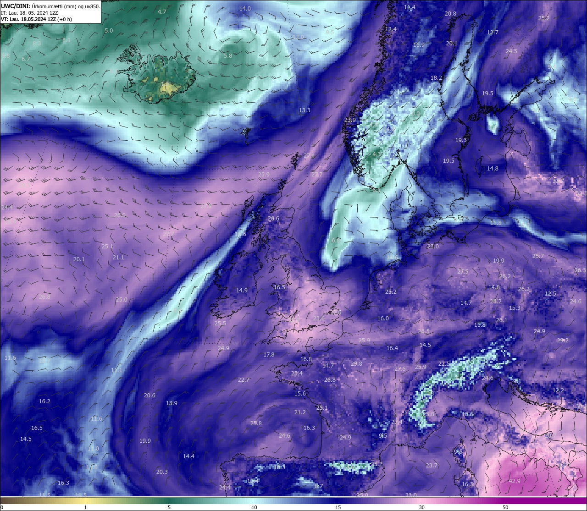Select the 20.6 value over the Atlantic
587x511 pixels.
point(150,396)
